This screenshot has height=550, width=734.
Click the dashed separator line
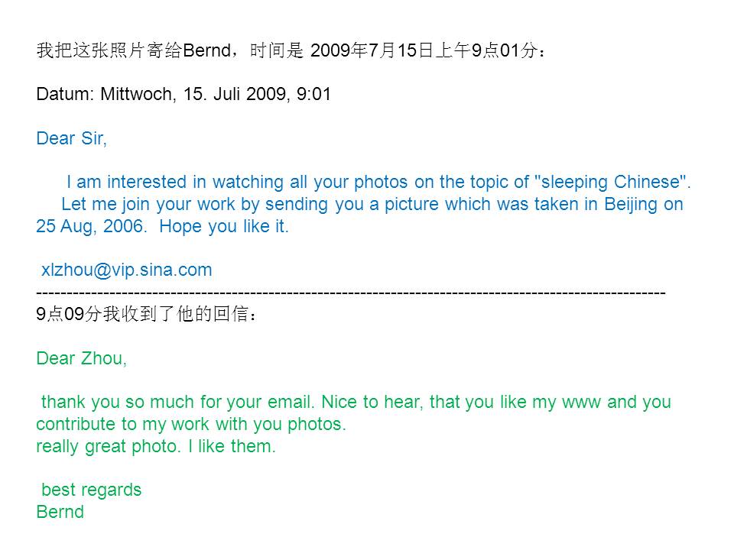351,293
